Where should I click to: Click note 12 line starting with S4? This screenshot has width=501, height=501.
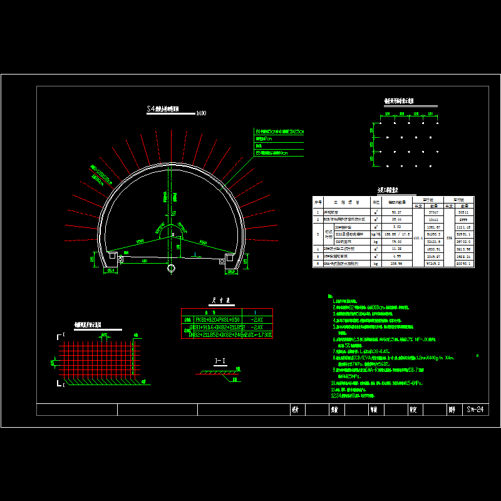[x=353, y=396]
